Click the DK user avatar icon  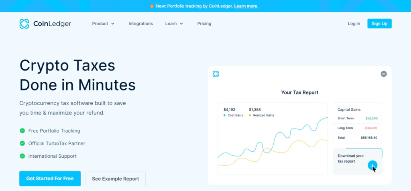383,74
